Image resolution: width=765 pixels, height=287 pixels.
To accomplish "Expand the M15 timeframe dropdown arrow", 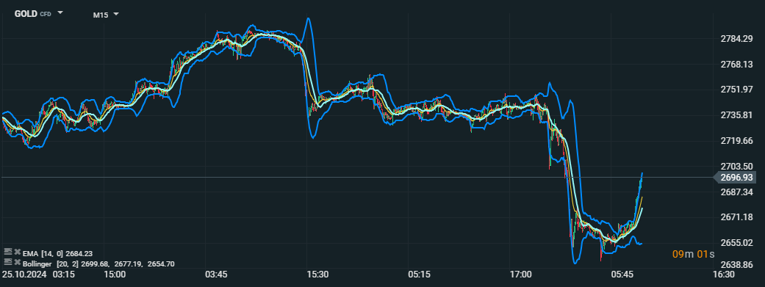I will tap(116, 14).
